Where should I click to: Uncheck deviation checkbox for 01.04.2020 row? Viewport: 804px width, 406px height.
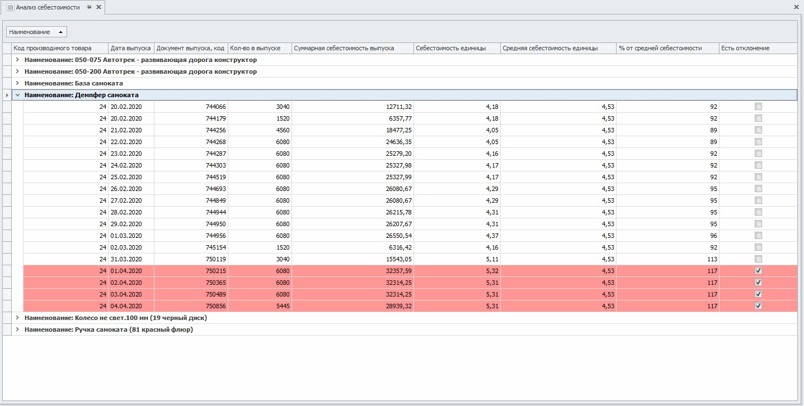(x=758, y=271)
